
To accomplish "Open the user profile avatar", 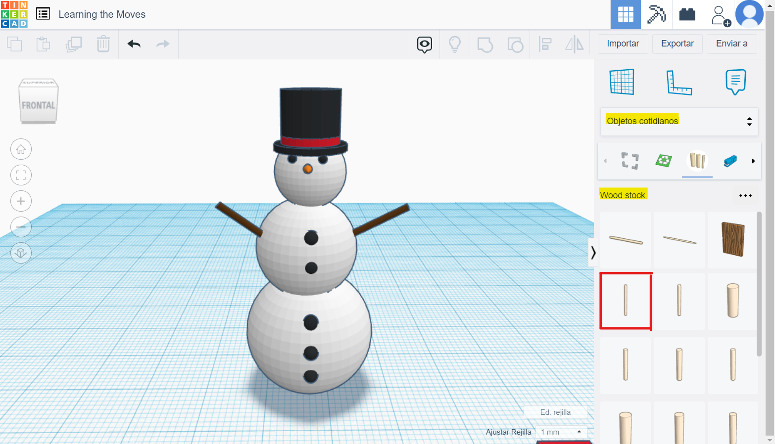I will click(x=749, y=14).
